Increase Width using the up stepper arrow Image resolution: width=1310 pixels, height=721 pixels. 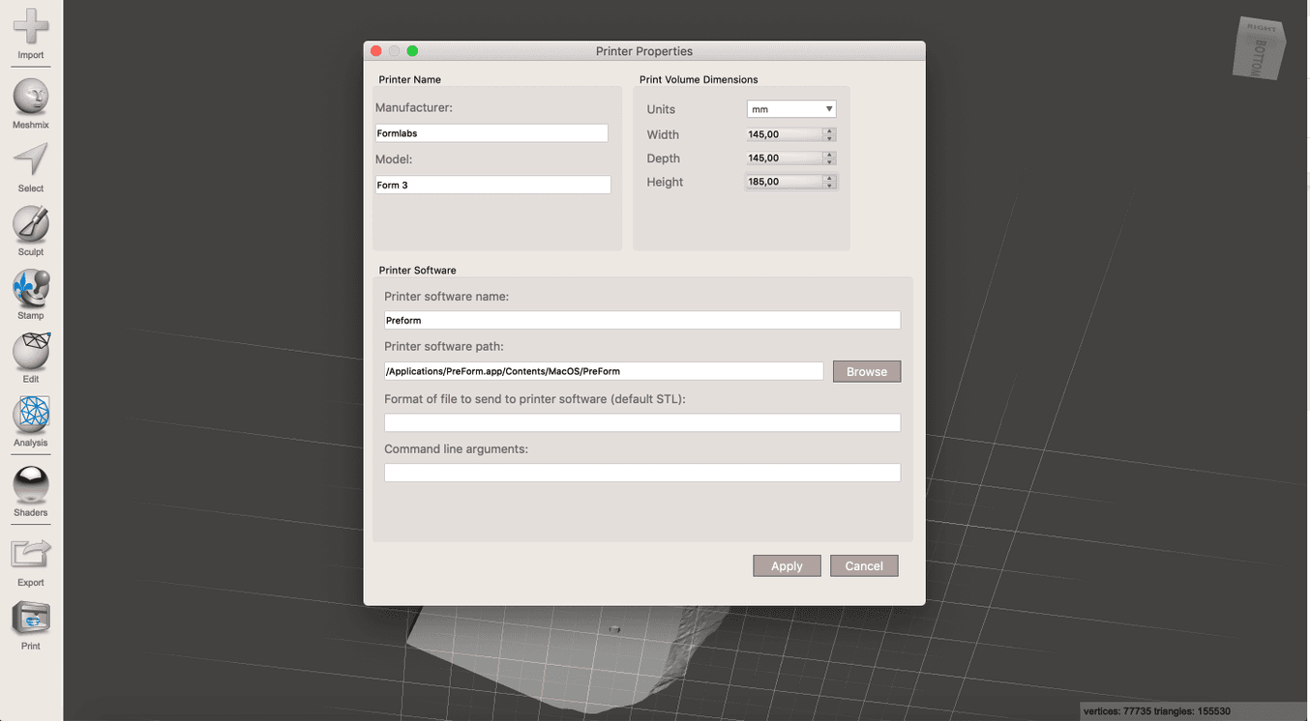pos(829,130)
